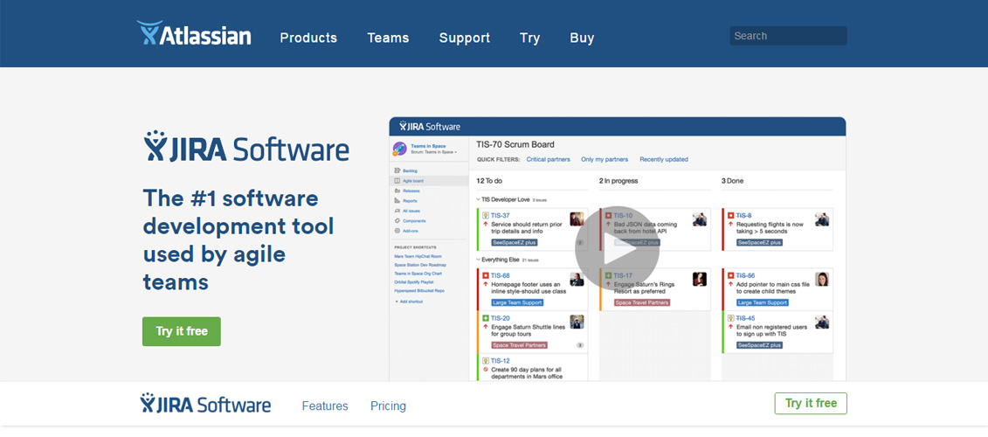Click the 12 To do column header
988x437 pixels.
pos(489,181)
